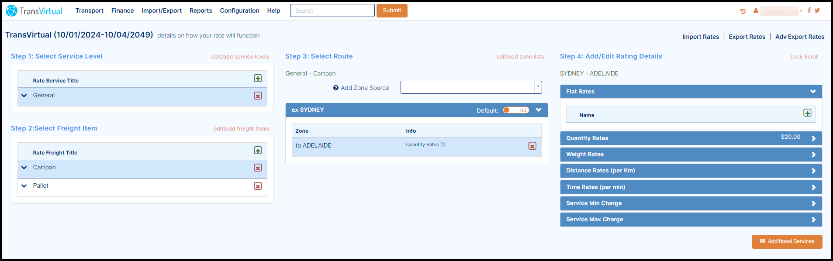This screenshot has width=833, height=261.
Task: Add a new Rate Freight Title entry
Action: click(x=258, y=150)
